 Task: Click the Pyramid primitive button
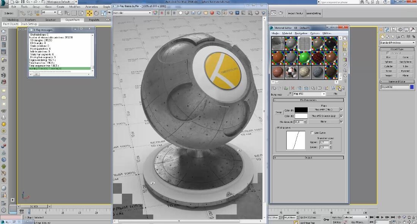[406, 71]
